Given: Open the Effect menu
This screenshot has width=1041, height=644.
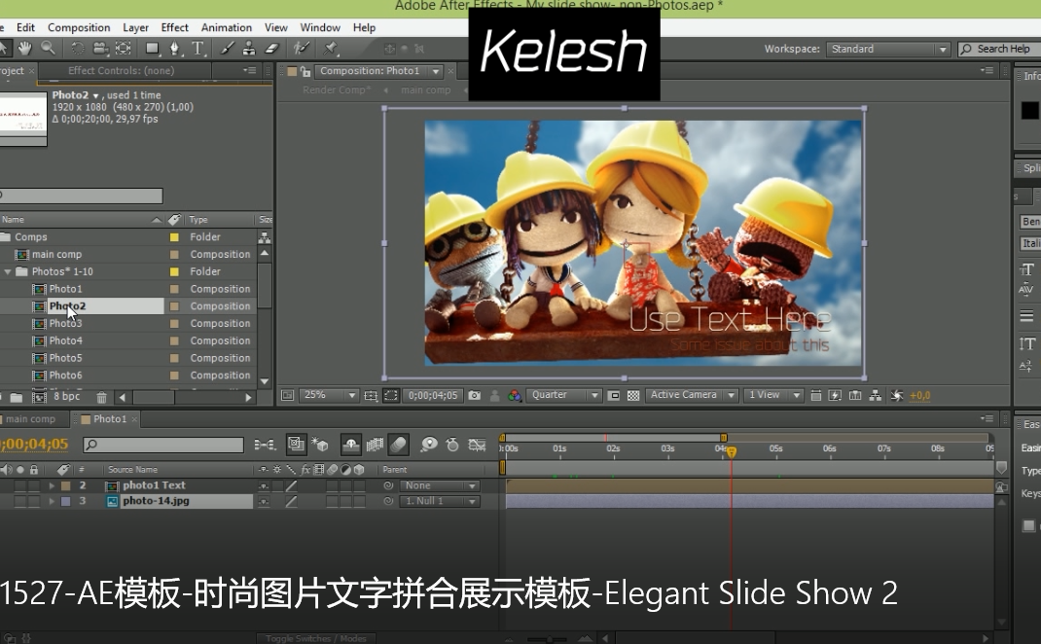Looking at the screenshot, I should [x=174, y=27].
